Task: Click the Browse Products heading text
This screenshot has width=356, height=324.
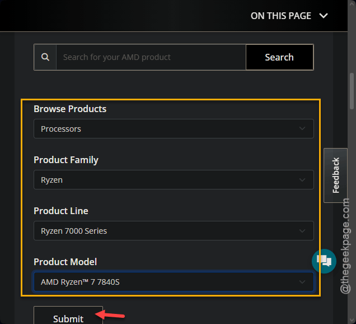Action: point(70,109)
